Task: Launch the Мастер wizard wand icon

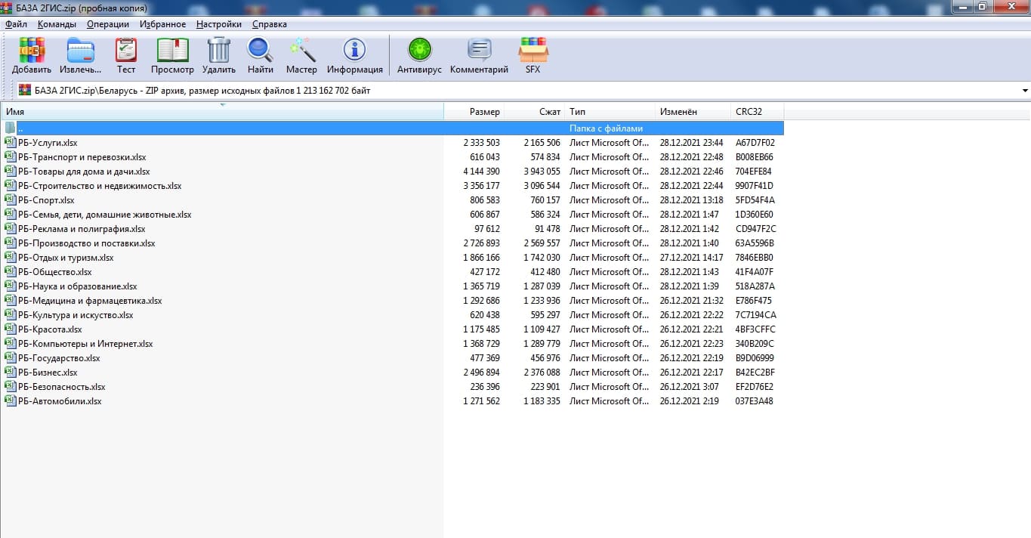Action: tap(301, 51)
